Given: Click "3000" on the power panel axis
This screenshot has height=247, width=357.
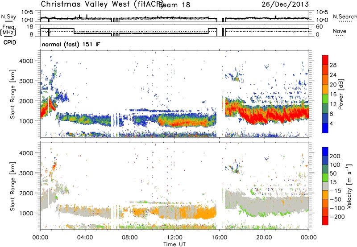Looking at the screenshot, I should coord(26,81).
